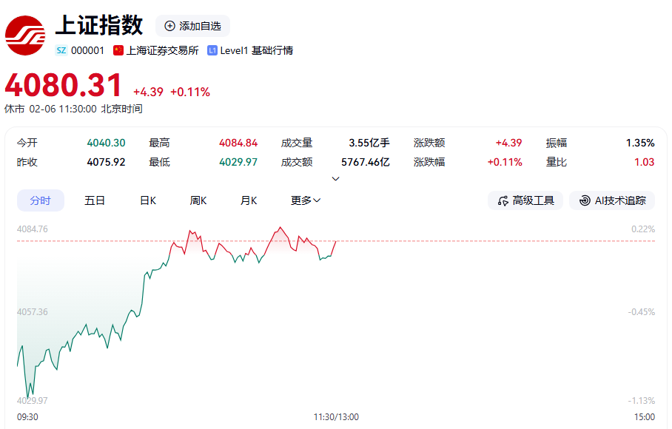This screenshot has height=429, width=672.
Task: Click the 高级工具 tool icon
Action: coord(503,200)
